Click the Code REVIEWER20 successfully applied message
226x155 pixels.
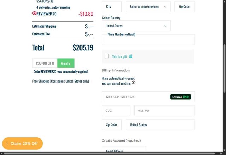click(x=61, y=72)
